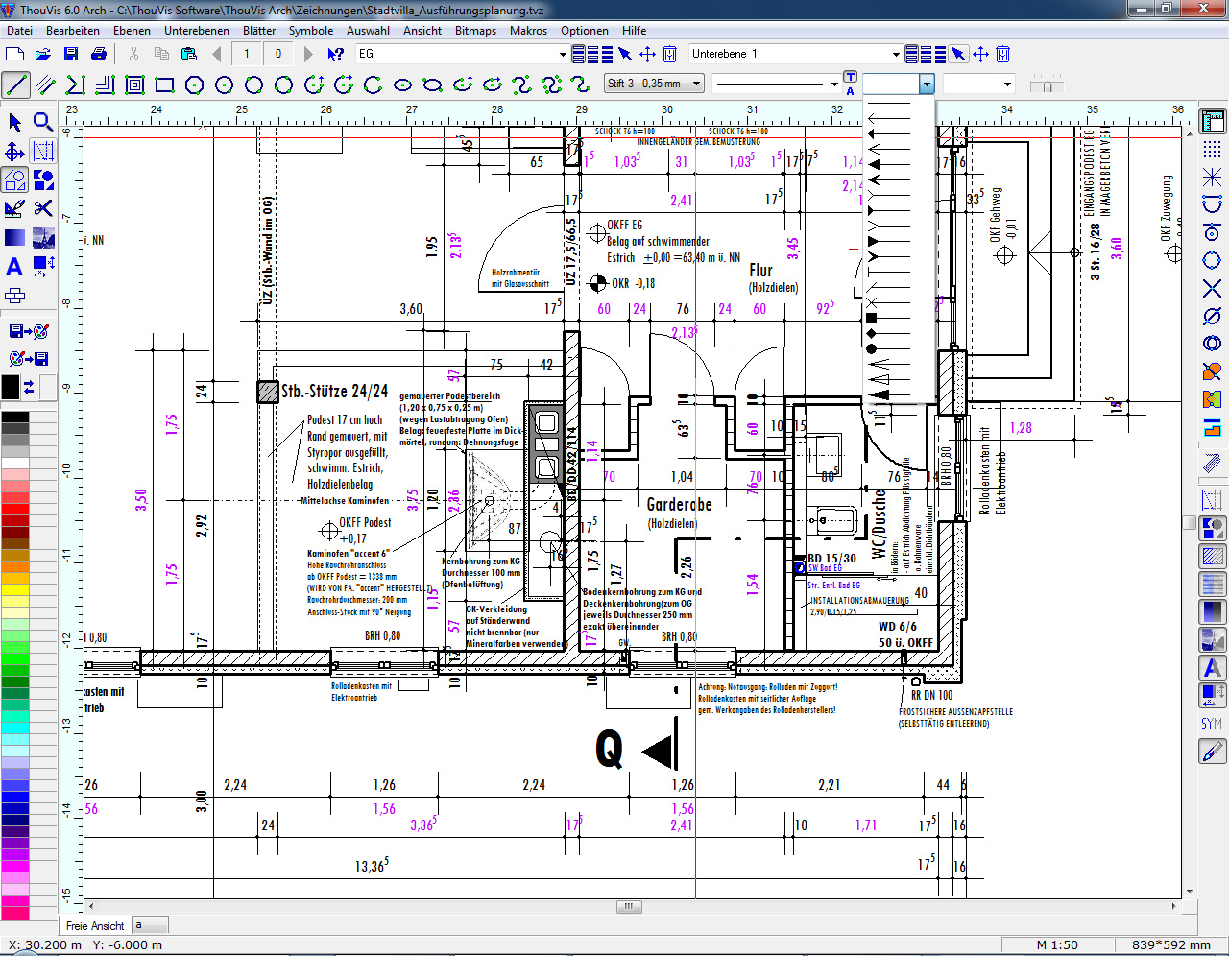Open the EG layer dropdown
Image resolution: width=1229 pixels, height=956 pixels.
pos(563,54)
